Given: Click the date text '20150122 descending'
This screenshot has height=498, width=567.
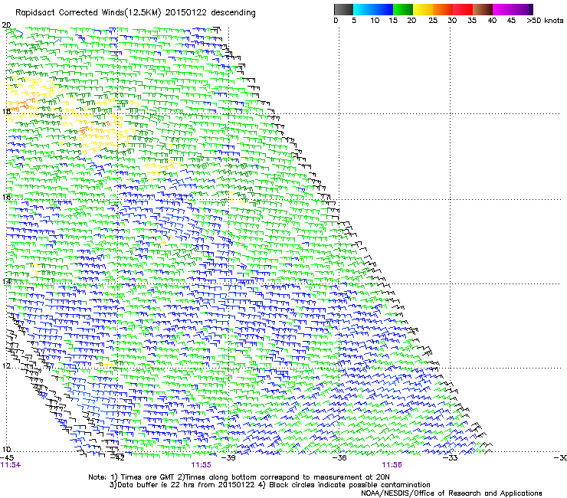Looking at the screenshot, I should tap(211, 13).
